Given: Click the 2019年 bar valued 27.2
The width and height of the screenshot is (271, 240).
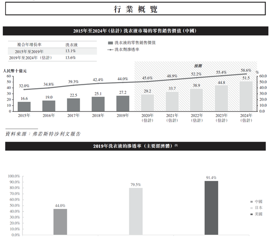Looking at the screenshot, I should [123, 103].
